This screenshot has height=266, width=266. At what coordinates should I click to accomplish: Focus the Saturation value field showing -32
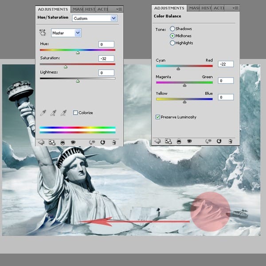(x=106, y=59)
